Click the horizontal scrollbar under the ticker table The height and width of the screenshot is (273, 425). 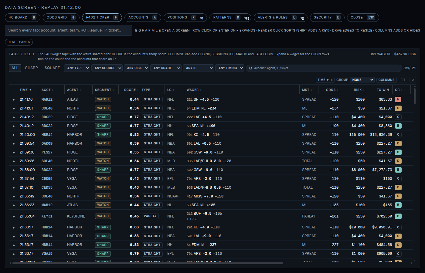[148, 263]
